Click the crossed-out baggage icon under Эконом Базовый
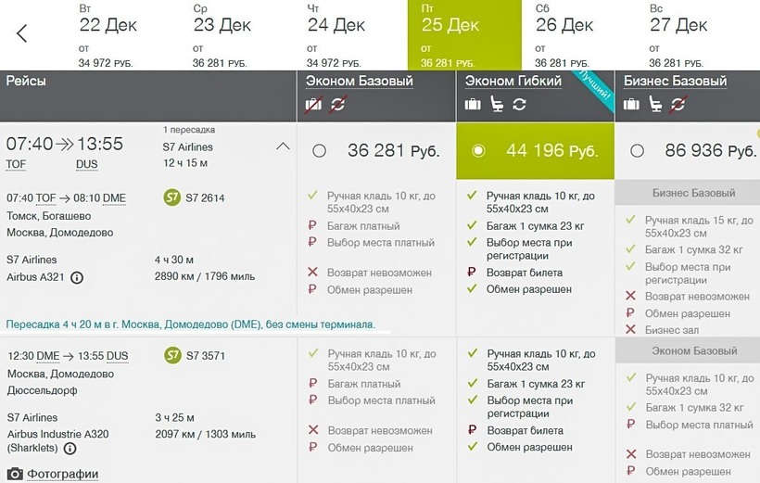Image resolution: width=760 pixels, height=483 pixels. tap(313, 104)
